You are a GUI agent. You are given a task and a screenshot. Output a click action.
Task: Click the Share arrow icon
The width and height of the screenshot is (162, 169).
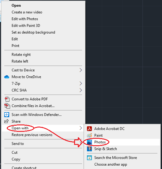click(6, 121)
